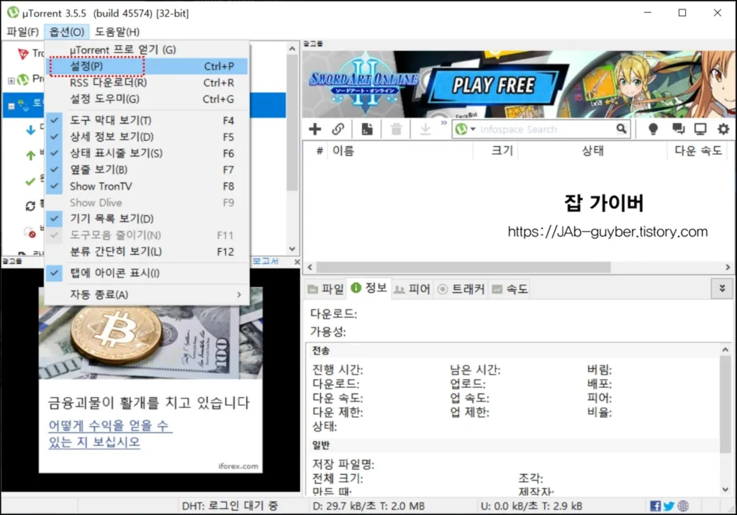Click the RSS lightbulb icon on the toolbar
This screenshot has width=737, height=515.
tap(655, 127)
